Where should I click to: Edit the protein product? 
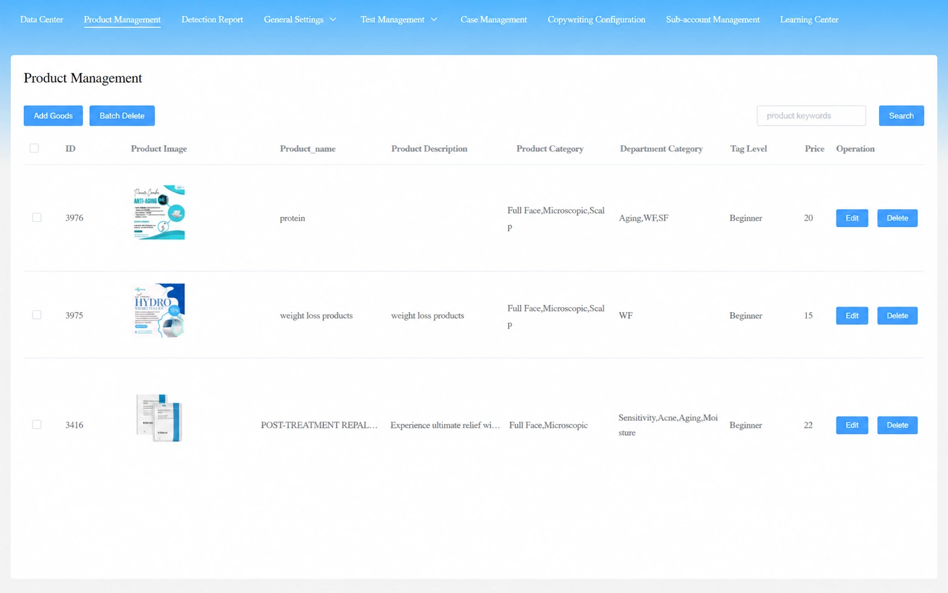[x=852, y=218]
